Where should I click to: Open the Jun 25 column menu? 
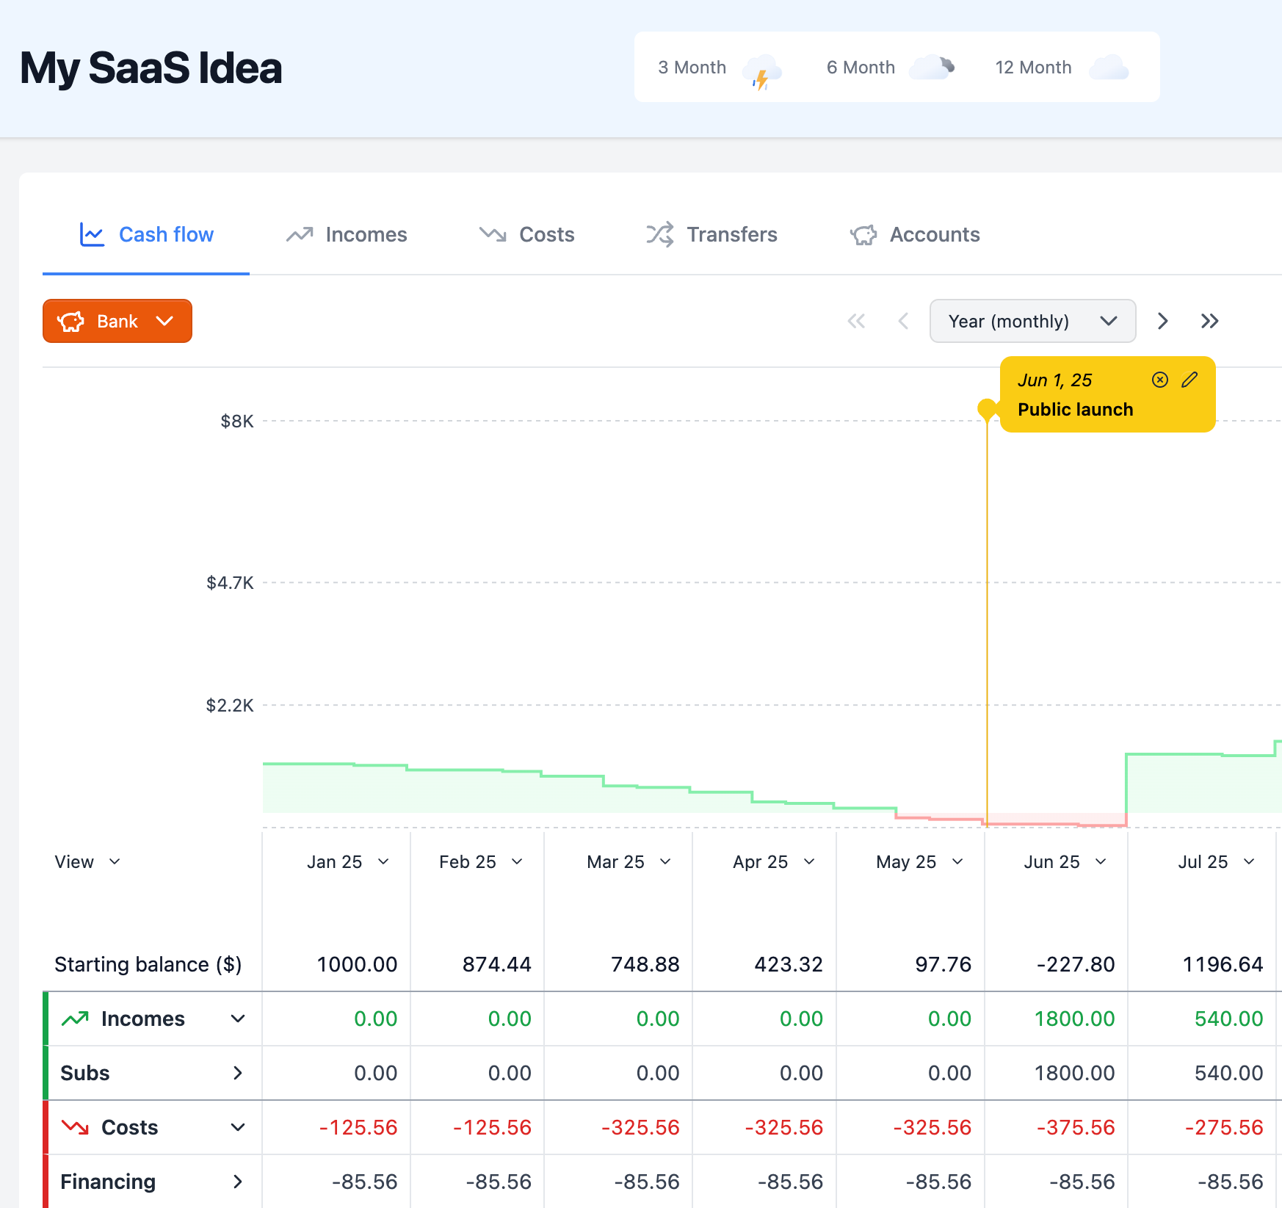click(1100, 861)
